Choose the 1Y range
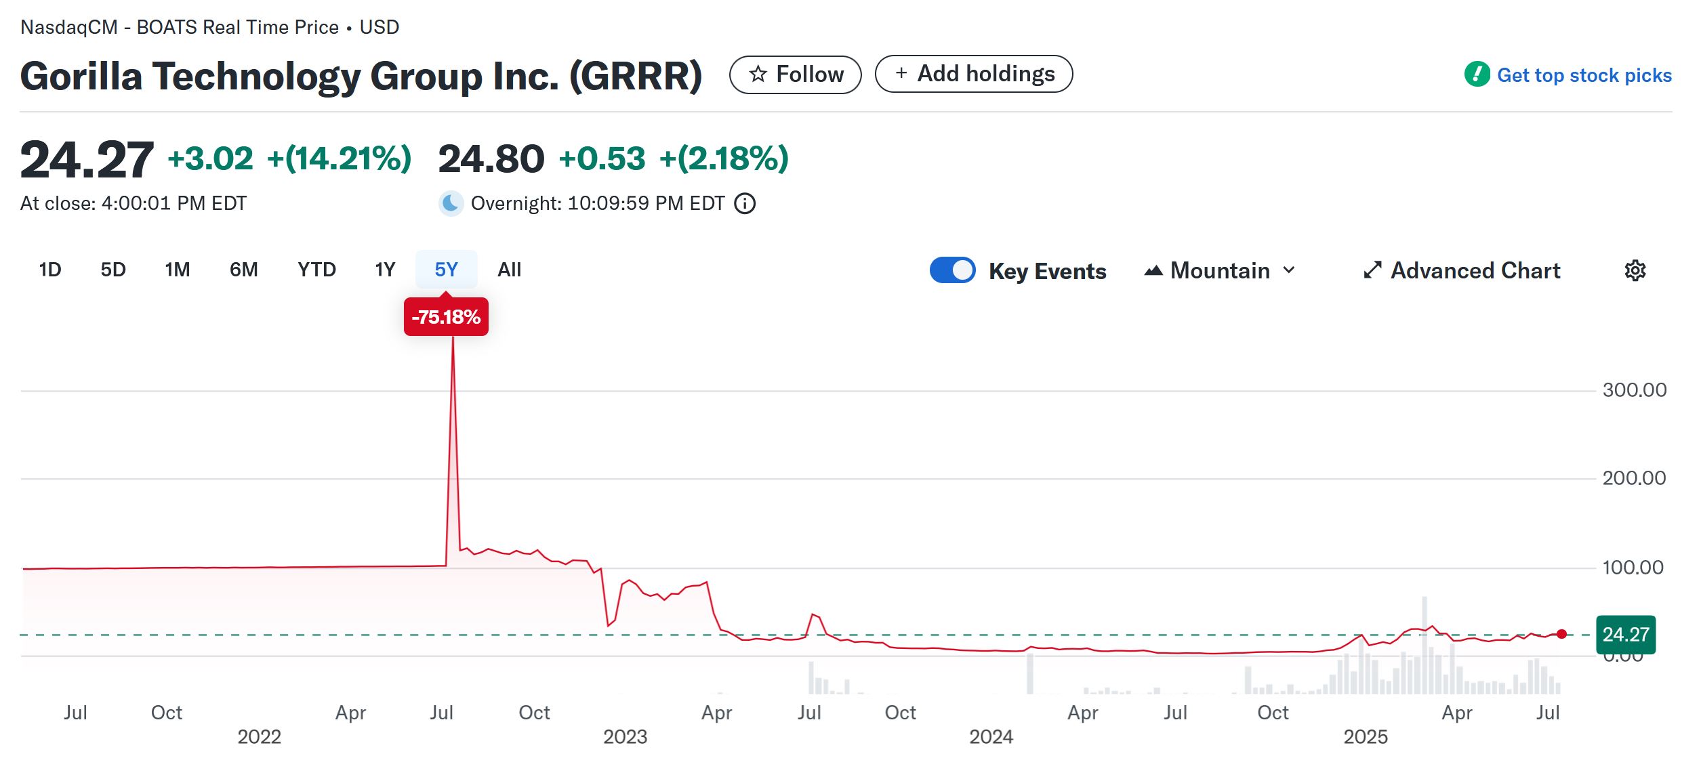Image resolution: width=1701 pixels, height=760 pixels. [x=385, y=270]
